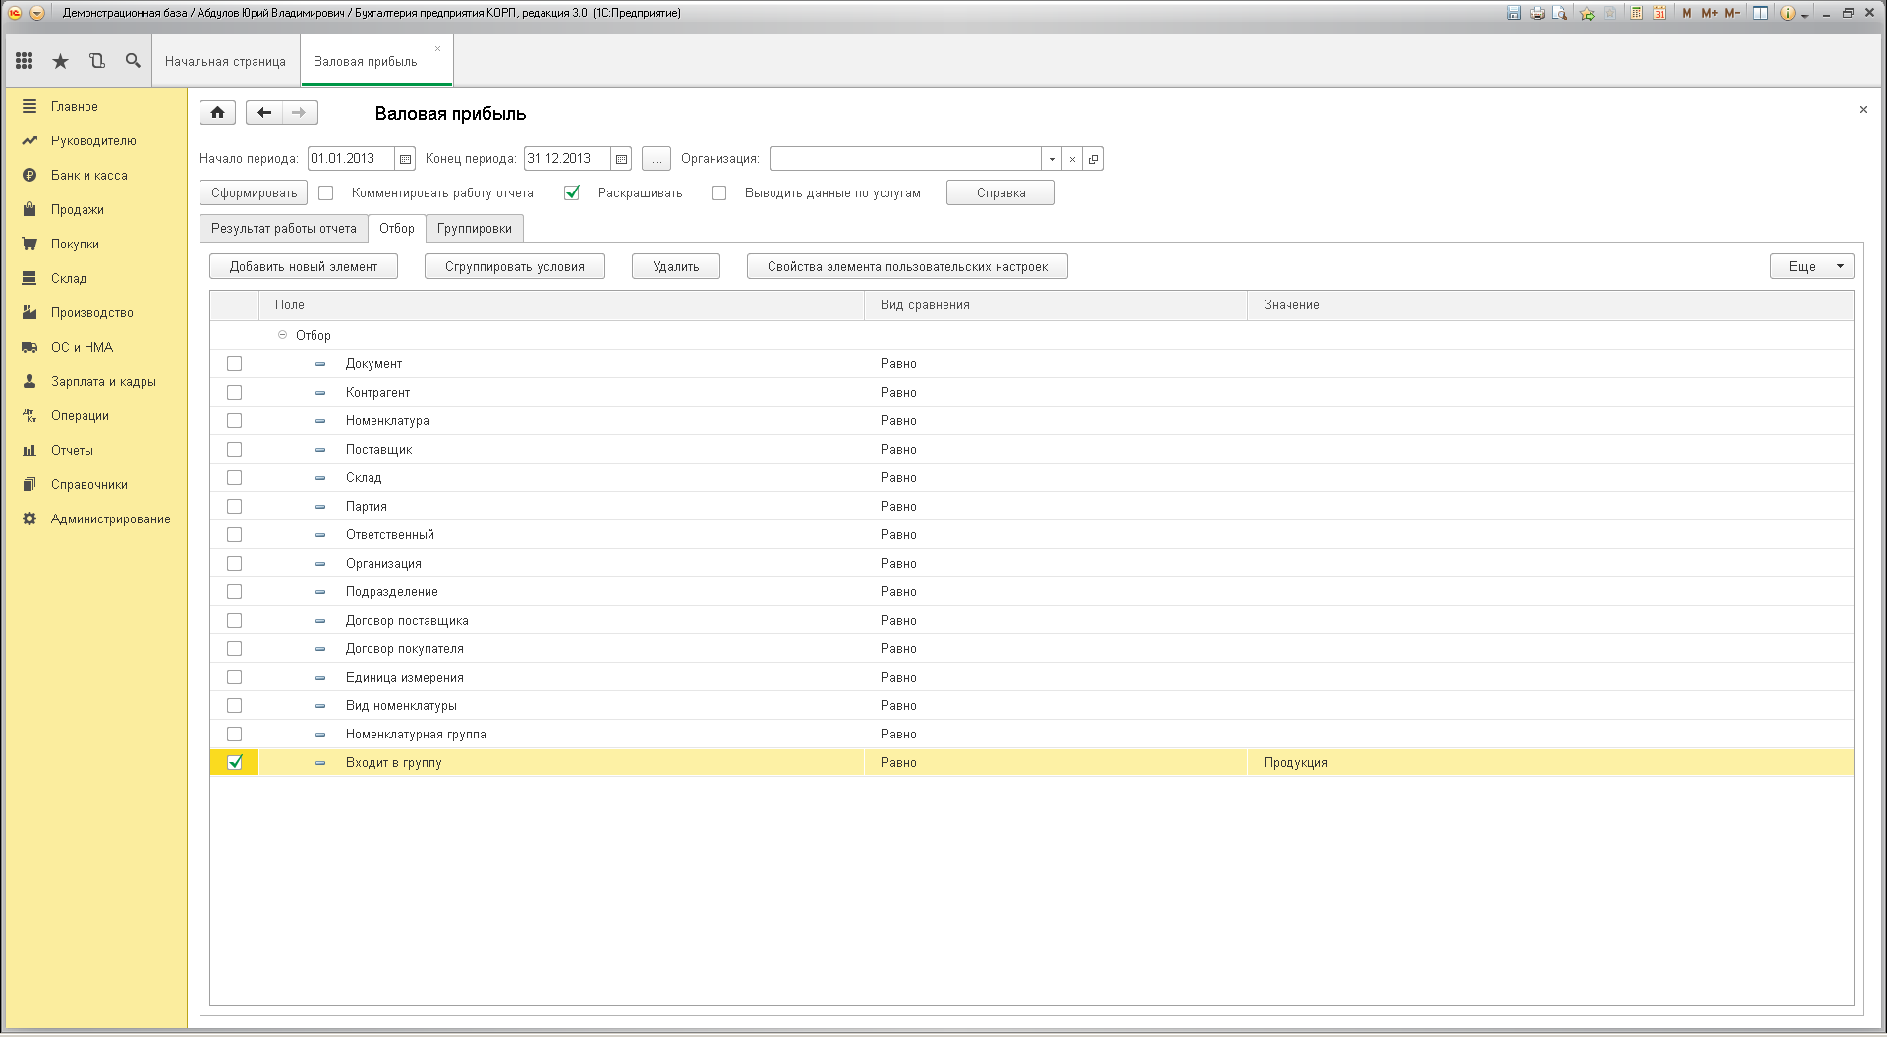Open the History icon

pos(96,61)
